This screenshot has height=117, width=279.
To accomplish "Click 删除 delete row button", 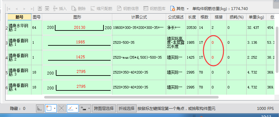I will pyautogui.click(x=79, y=8).
